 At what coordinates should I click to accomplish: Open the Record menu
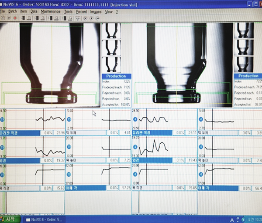point(82,12)
